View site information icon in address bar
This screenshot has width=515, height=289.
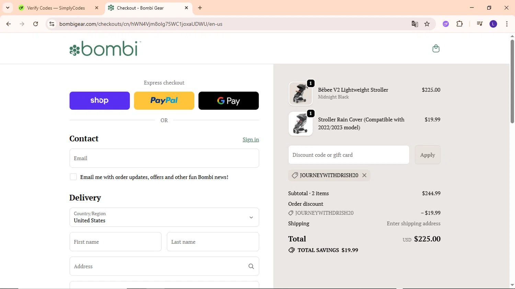52,24
